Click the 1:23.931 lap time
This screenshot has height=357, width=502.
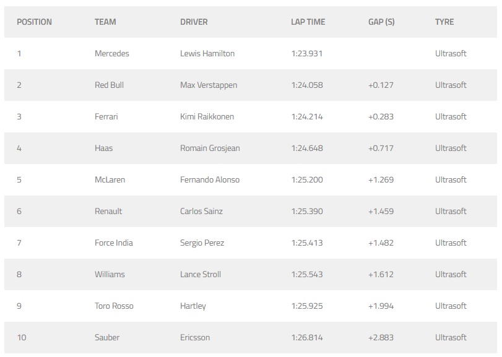point(306,53)
